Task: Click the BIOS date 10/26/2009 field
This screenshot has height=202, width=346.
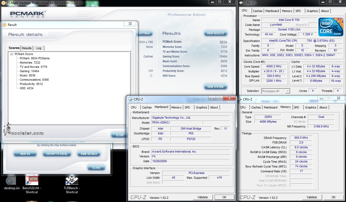Action: [x=191, y=161]
